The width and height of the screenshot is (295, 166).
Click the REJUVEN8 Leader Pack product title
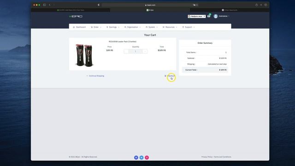(x=123, y=41)
